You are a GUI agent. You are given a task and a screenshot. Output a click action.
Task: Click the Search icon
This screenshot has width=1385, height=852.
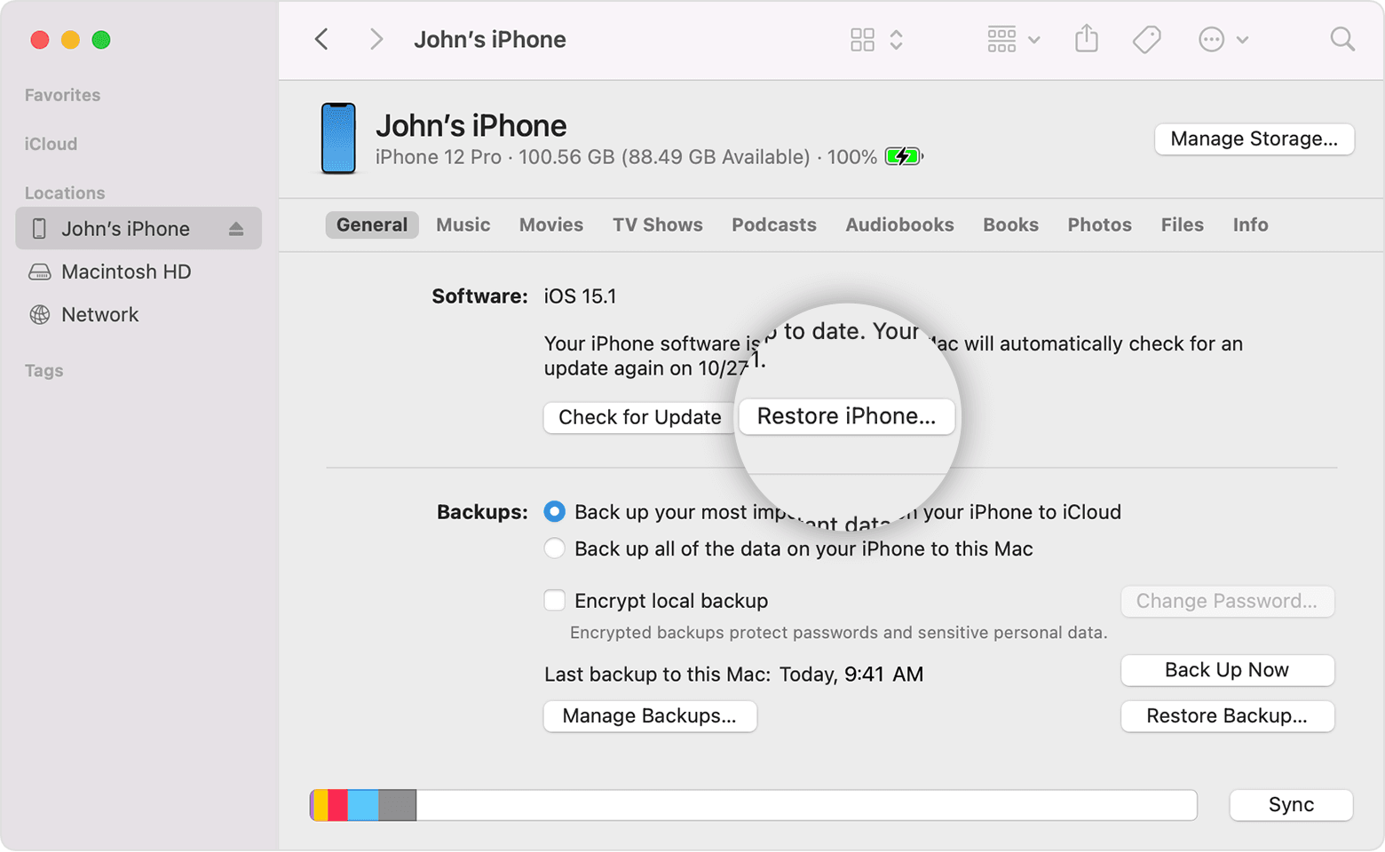tap(1341, 39)
